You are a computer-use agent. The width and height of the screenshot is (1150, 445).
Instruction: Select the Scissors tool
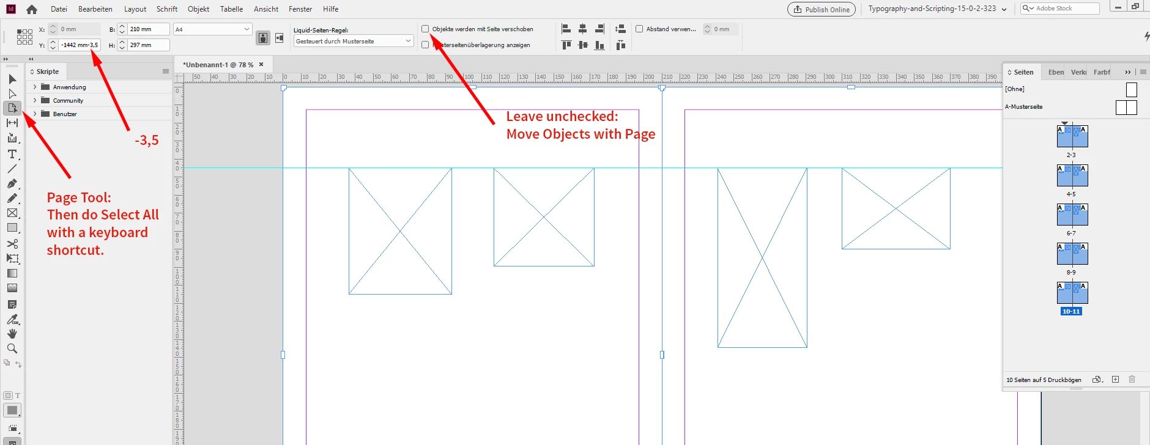[x=12, y=244]
